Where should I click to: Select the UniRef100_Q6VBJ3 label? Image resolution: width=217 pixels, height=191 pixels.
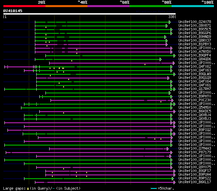click(195, 119)
